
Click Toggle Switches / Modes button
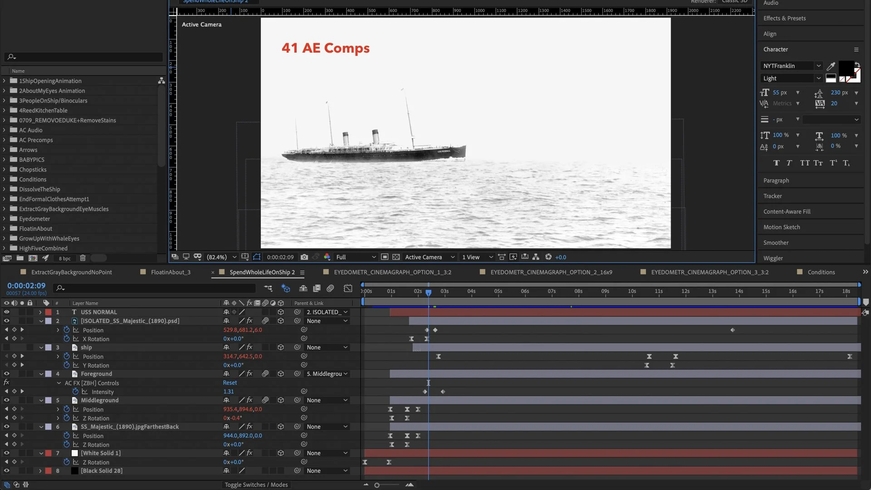point(256,485)
